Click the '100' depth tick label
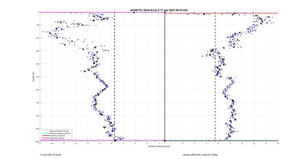The image size is (307, 159). 38,25
